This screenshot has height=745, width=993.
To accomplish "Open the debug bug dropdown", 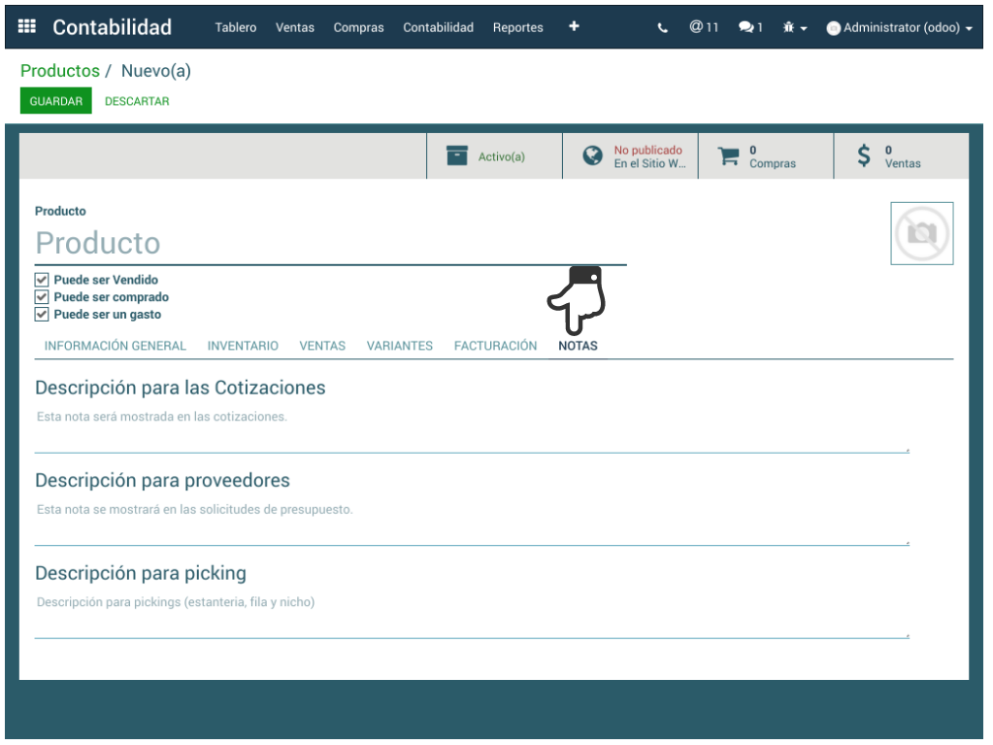I will coord(794,28).
